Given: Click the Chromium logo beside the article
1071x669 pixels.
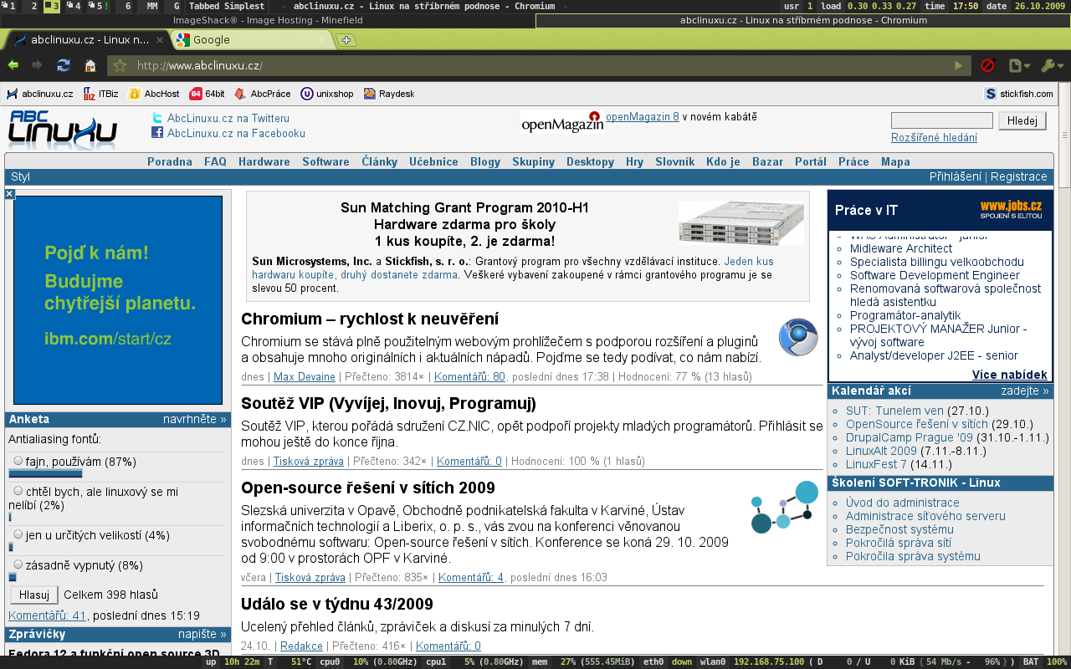Looking at the screenshot, I should click(798, 337).
